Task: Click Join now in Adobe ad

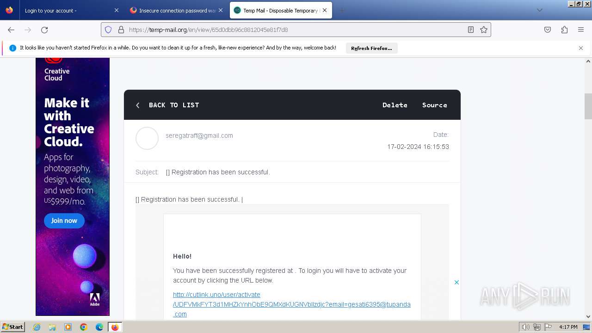Action: [x=64, y=221]
